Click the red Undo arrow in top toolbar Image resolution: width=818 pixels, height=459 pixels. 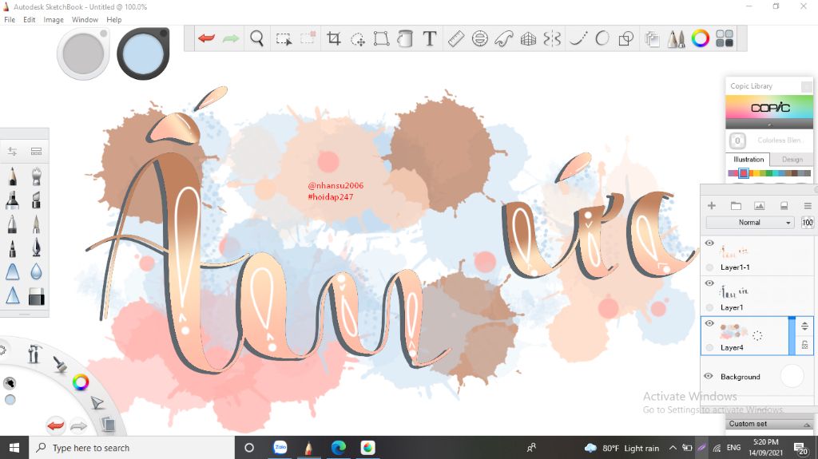pos(207,38)
